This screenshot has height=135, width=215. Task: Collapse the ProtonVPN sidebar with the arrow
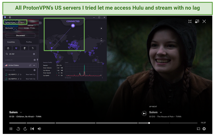coord(40,23)
